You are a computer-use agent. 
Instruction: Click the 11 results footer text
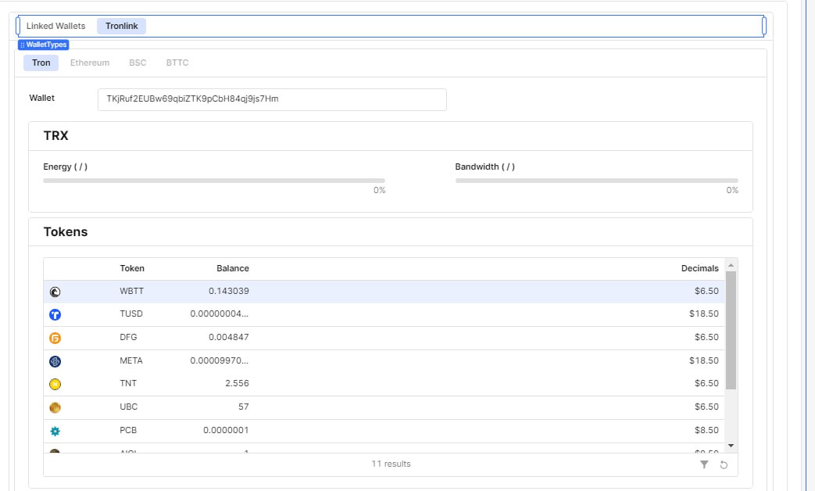coord(391,464)
